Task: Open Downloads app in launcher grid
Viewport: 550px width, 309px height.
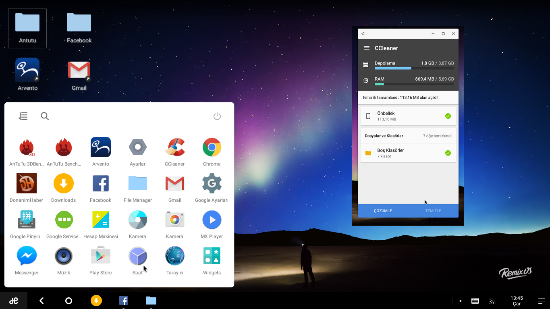Action: point(64,188)
